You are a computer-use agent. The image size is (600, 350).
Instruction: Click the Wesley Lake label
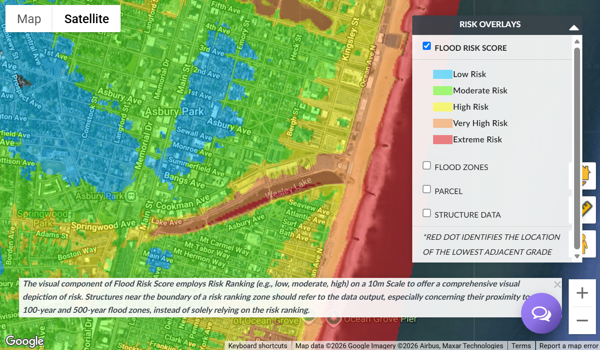click(289, 188)
